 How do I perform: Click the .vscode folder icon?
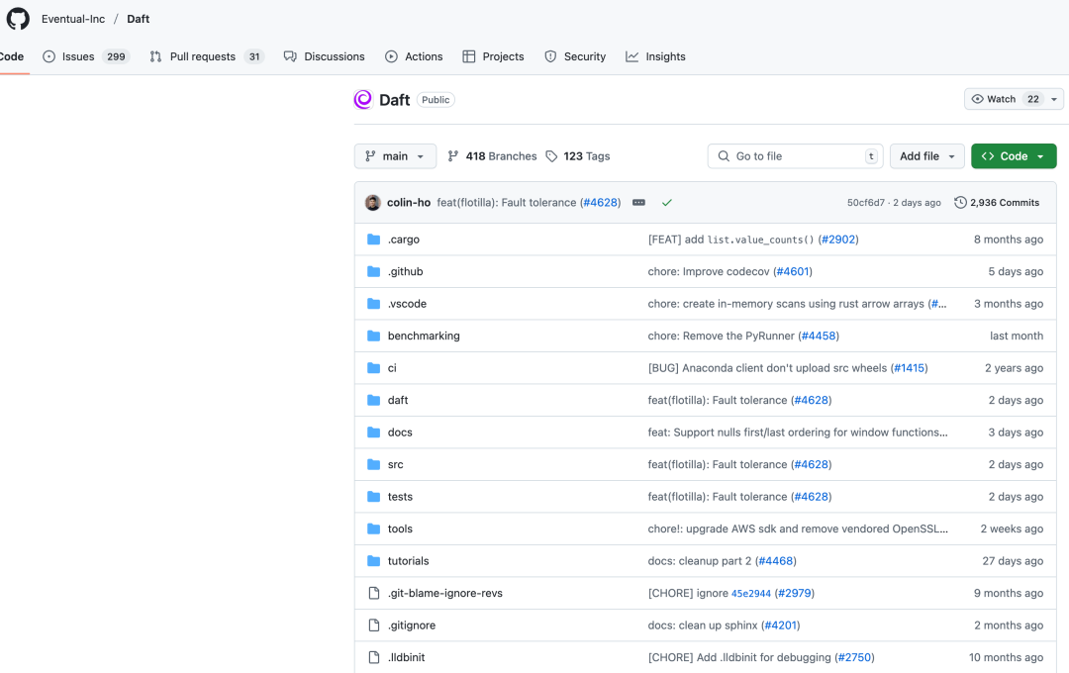point(373,304)
